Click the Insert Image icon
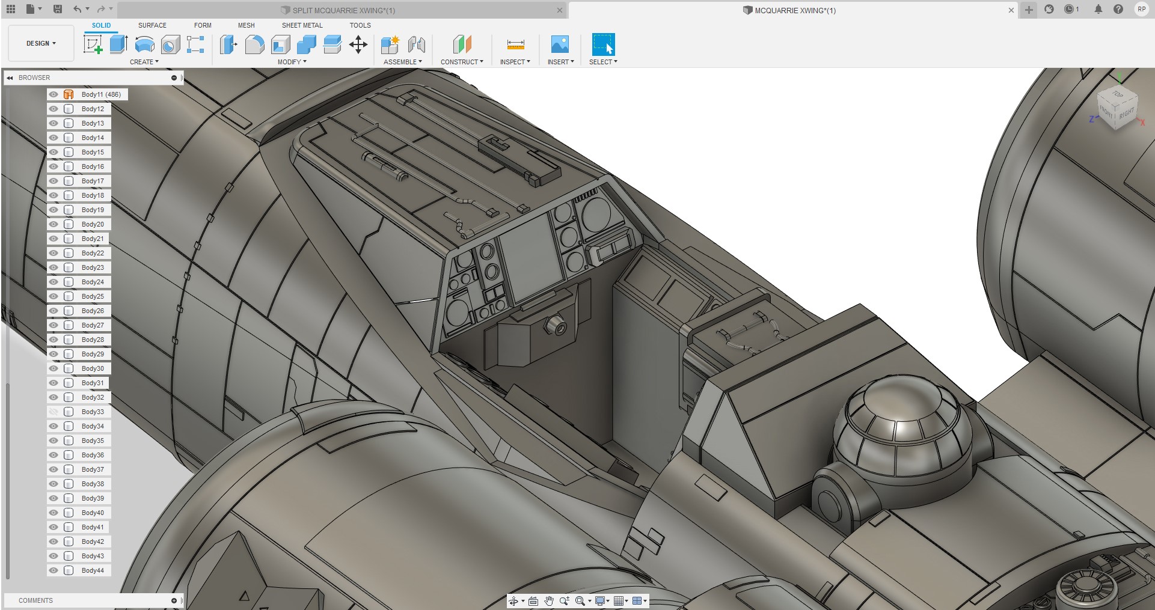This screenshot has width=1155, height=610. click(x=560, y=44)
